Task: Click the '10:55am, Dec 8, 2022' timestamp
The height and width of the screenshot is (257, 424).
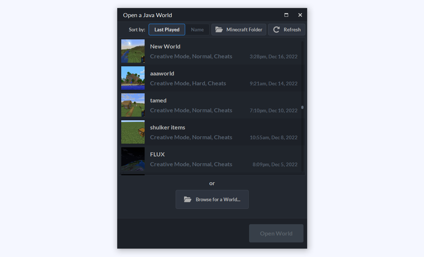Action: 274,138
